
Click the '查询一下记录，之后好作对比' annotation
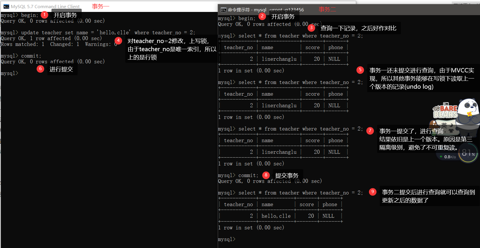[358, 28]
